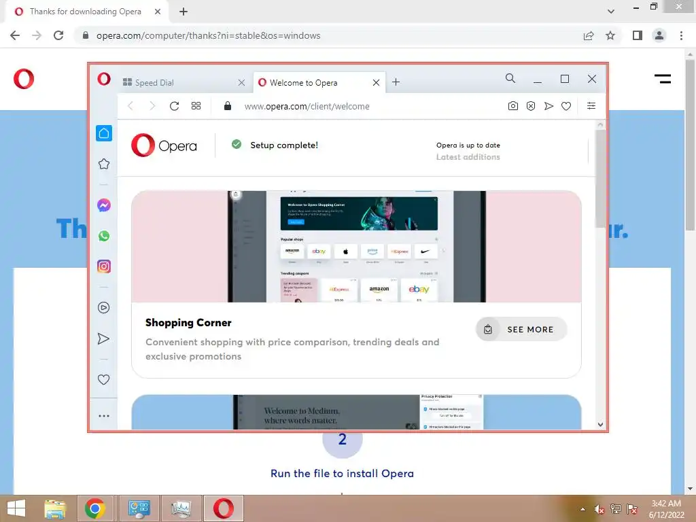Image resolution: width=696 pixels, height=522 pixels.
Task: Open hamburger menu on Opera website
Action: [x=663, y=79]
